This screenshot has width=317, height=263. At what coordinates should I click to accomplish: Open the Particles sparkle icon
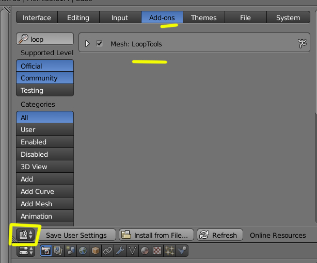click(170, 251)
